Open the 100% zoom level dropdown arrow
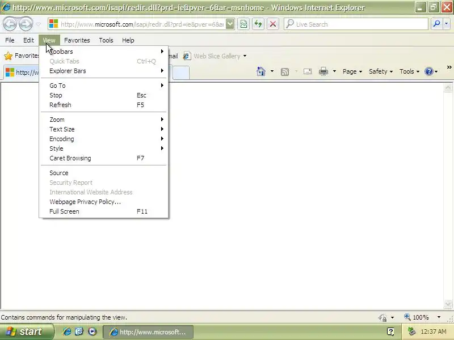 (439, 317)
